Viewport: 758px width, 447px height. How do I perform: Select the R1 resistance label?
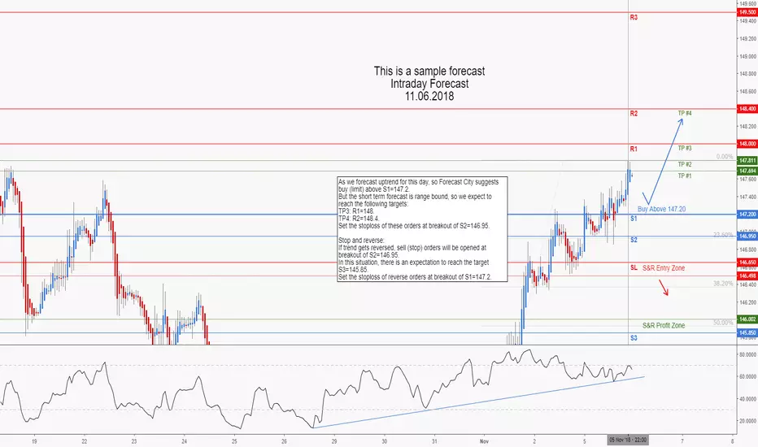point(634,149)
